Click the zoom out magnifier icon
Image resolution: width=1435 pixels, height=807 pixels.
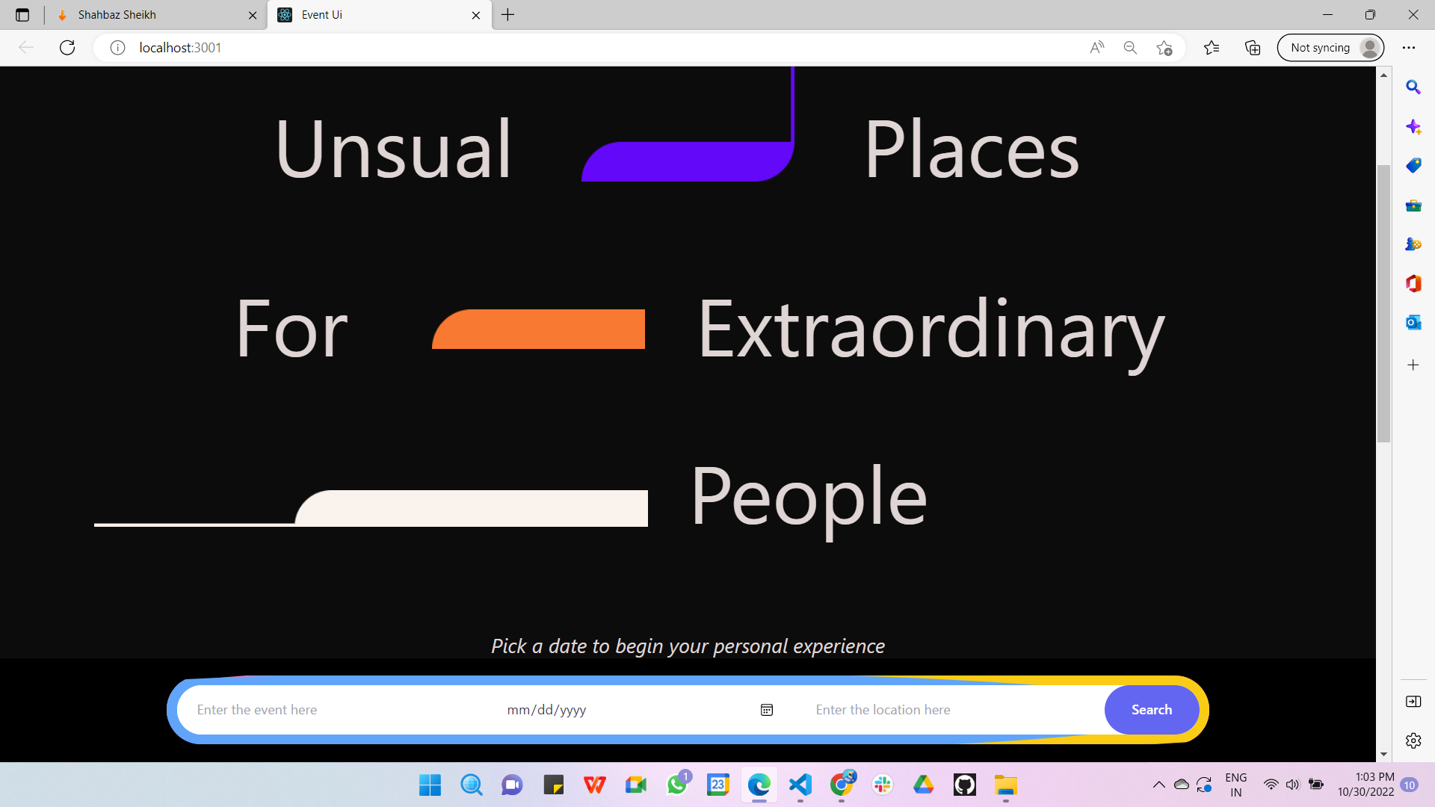[1130, 48]
